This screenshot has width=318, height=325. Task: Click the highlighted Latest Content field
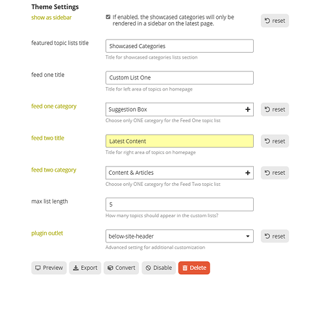coord(179,141)
